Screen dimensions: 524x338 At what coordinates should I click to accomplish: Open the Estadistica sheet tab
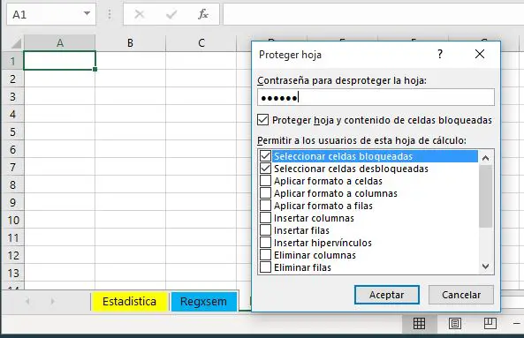click(129, 301)
